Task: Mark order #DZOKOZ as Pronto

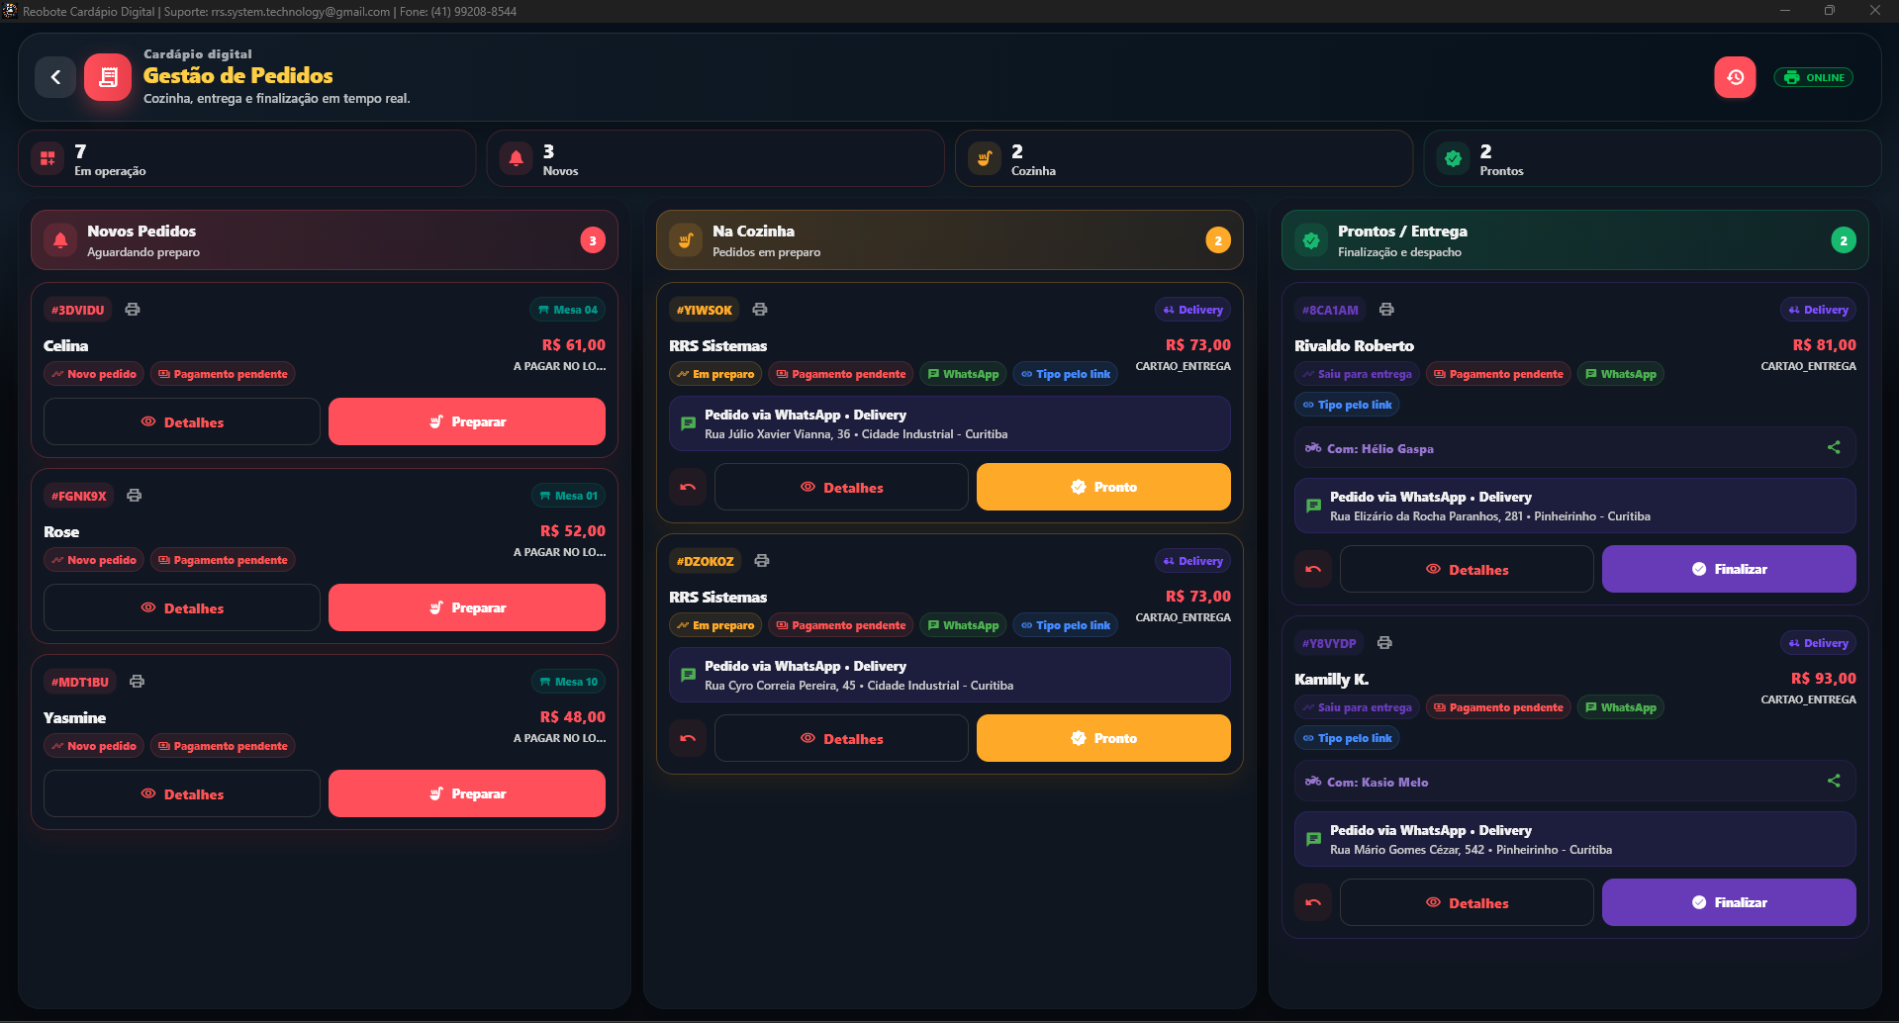Action: point(1103,738)
